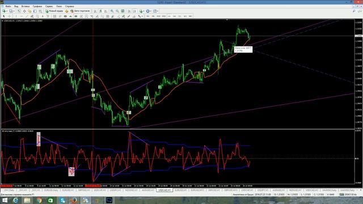Show the Market Watch panel
The width and height of the screenshot is (363, 204).
(19, 11)
